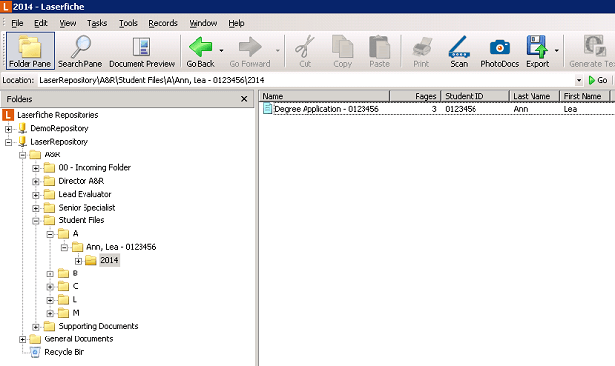
Task: Open the Window menu
Action: tap(202, 23)
